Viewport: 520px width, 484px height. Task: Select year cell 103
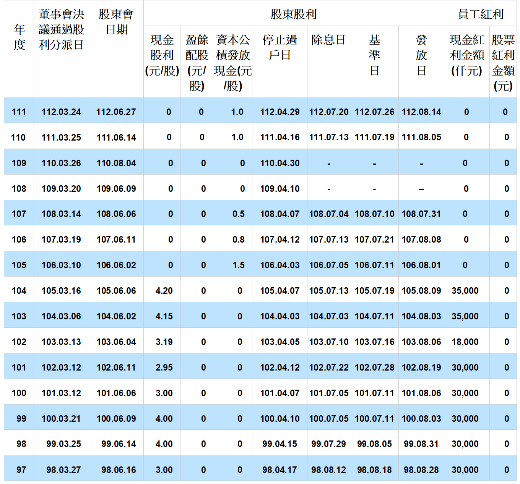(x=19, y=316)
